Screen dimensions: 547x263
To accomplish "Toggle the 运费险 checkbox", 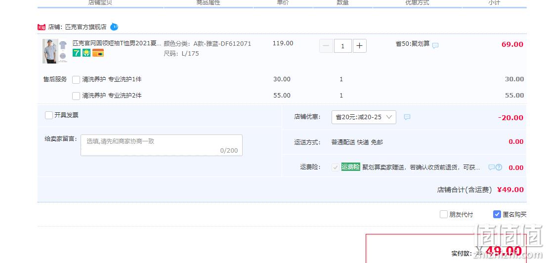I will tap(335, 167).
